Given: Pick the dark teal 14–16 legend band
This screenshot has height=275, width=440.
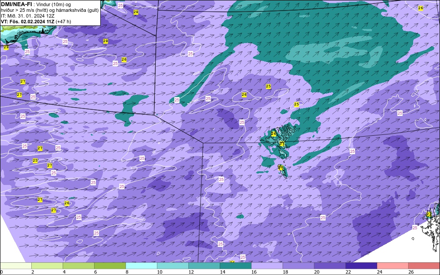Looking at the screenshot, I should pos(236,266).
